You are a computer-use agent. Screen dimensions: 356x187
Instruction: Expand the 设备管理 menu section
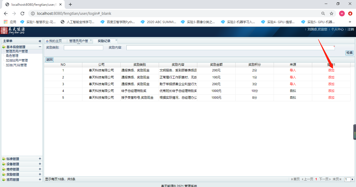tap(40, 164)
